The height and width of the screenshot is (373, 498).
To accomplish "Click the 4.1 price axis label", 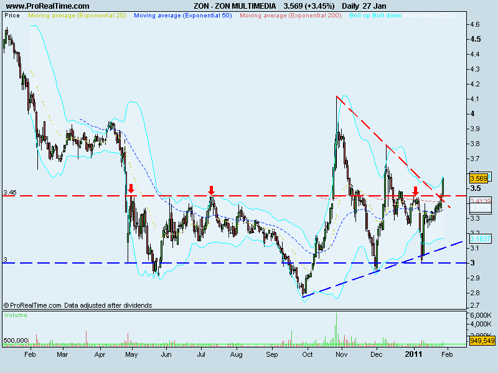I will pyautogui.click(x=475, y=99).
